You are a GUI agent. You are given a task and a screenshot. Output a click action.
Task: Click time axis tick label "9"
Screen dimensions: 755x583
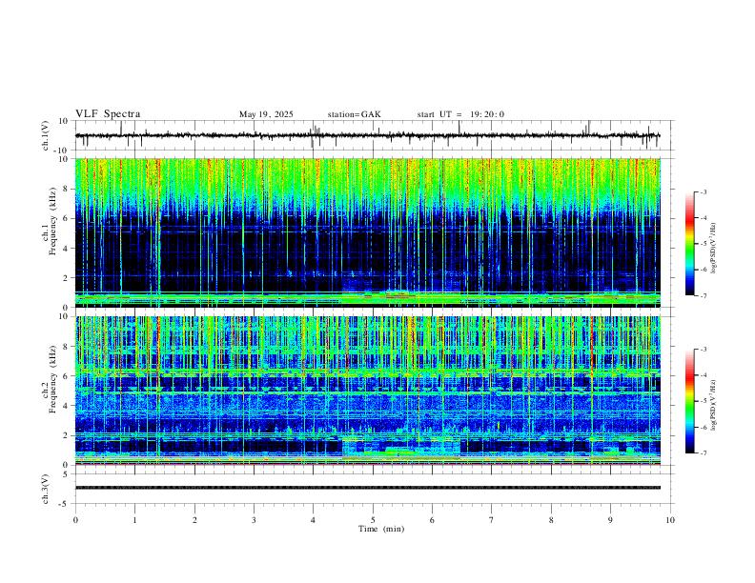pos(610,520)
